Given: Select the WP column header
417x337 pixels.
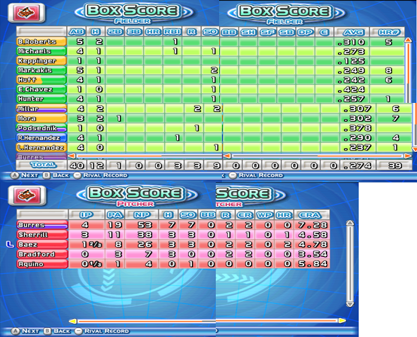Looking at the screenshot, I should 265,215.
